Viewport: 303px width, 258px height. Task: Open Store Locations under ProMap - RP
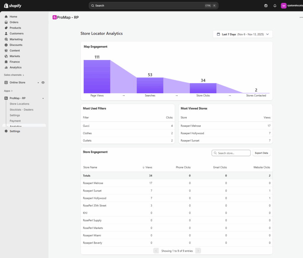click(x=20, y=104)
